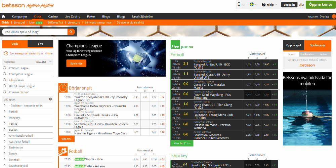
Task: Expand the Basket sport in sidebar
Action: pos(5,129)
